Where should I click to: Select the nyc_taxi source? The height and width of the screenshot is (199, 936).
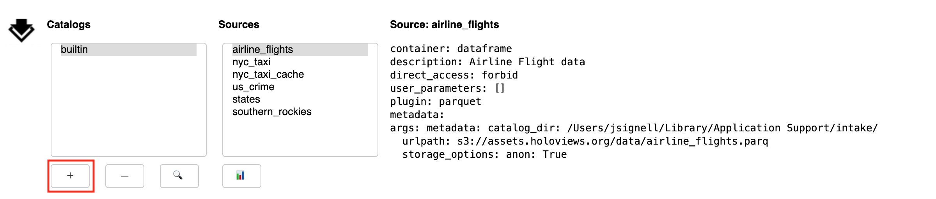point(251,62)
